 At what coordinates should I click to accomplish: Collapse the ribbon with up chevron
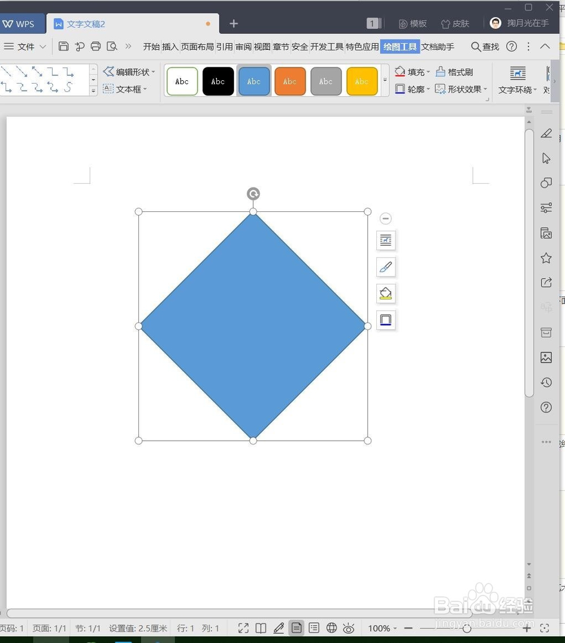(545, 46)
